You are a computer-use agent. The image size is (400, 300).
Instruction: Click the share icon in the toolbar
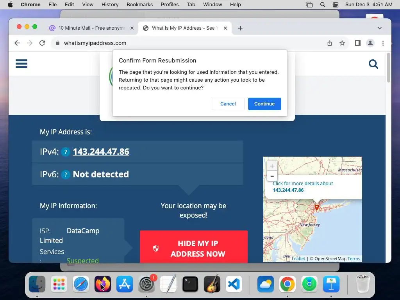coord(330,43)
